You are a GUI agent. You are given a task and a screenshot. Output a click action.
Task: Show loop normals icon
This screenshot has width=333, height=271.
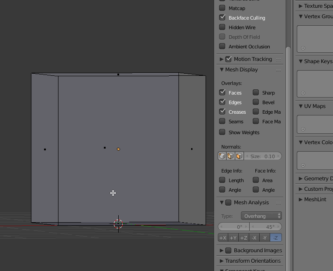point(230,156)
